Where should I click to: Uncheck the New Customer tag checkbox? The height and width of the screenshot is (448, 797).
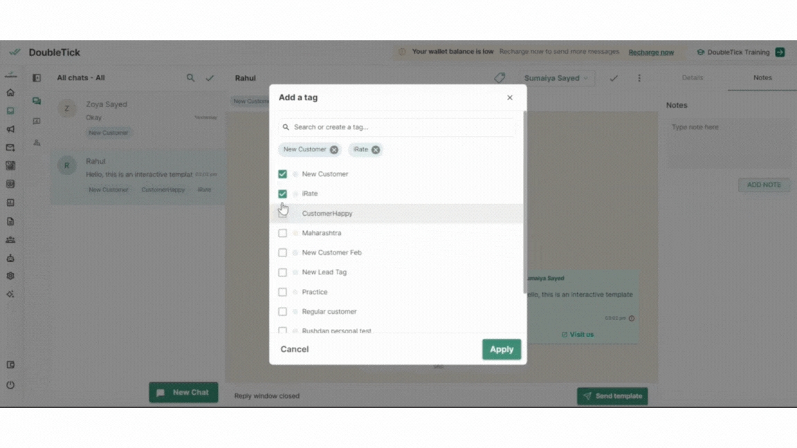point(282,174)
